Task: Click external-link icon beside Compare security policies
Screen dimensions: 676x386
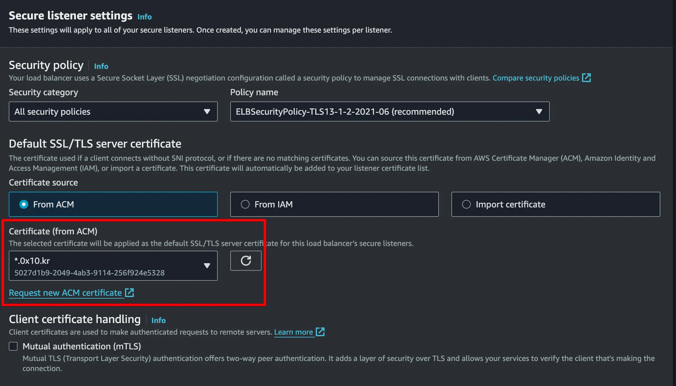Action: [x=586, y=78]
